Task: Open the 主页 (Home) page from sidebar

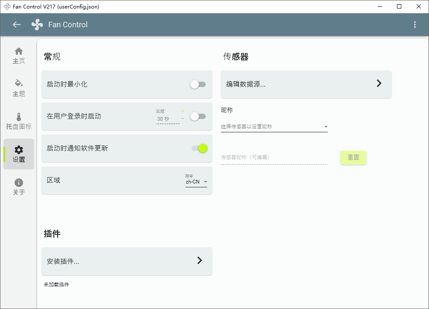Action: 19,55
